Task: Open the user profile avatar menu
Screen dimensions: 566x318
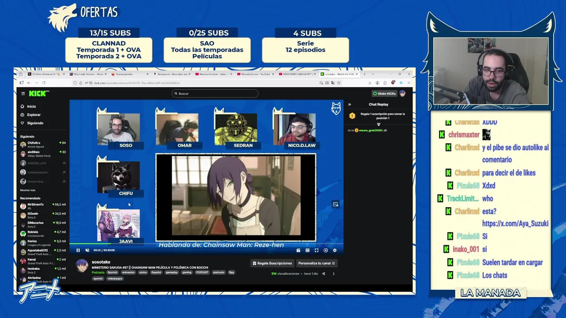Action: [402, 94]
